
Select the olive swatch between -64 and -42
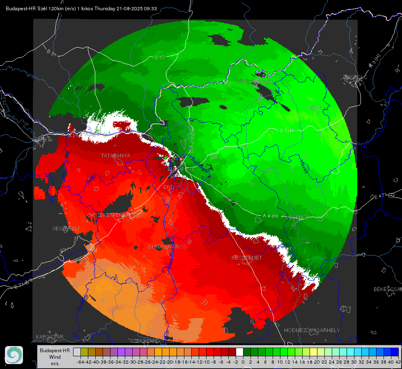[x=84, y=352]
